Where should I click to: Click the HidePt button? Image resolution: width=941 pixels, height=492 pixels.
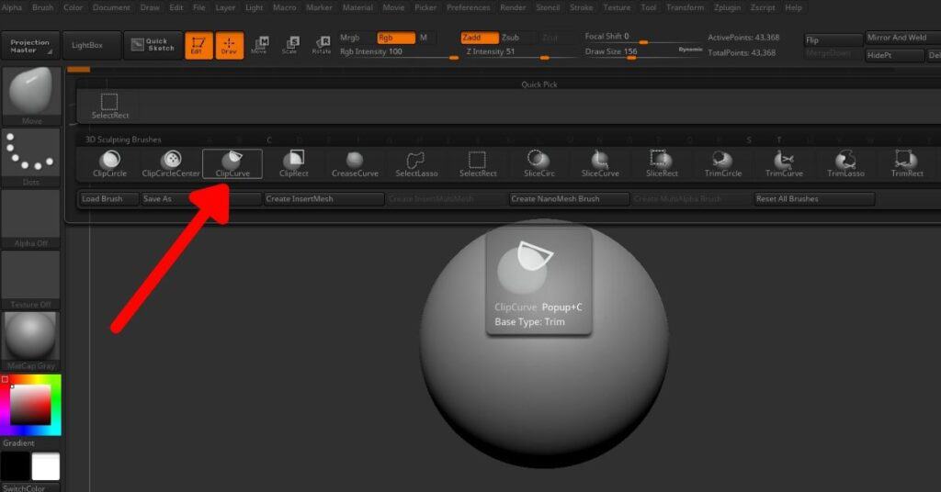click(894, 55)
